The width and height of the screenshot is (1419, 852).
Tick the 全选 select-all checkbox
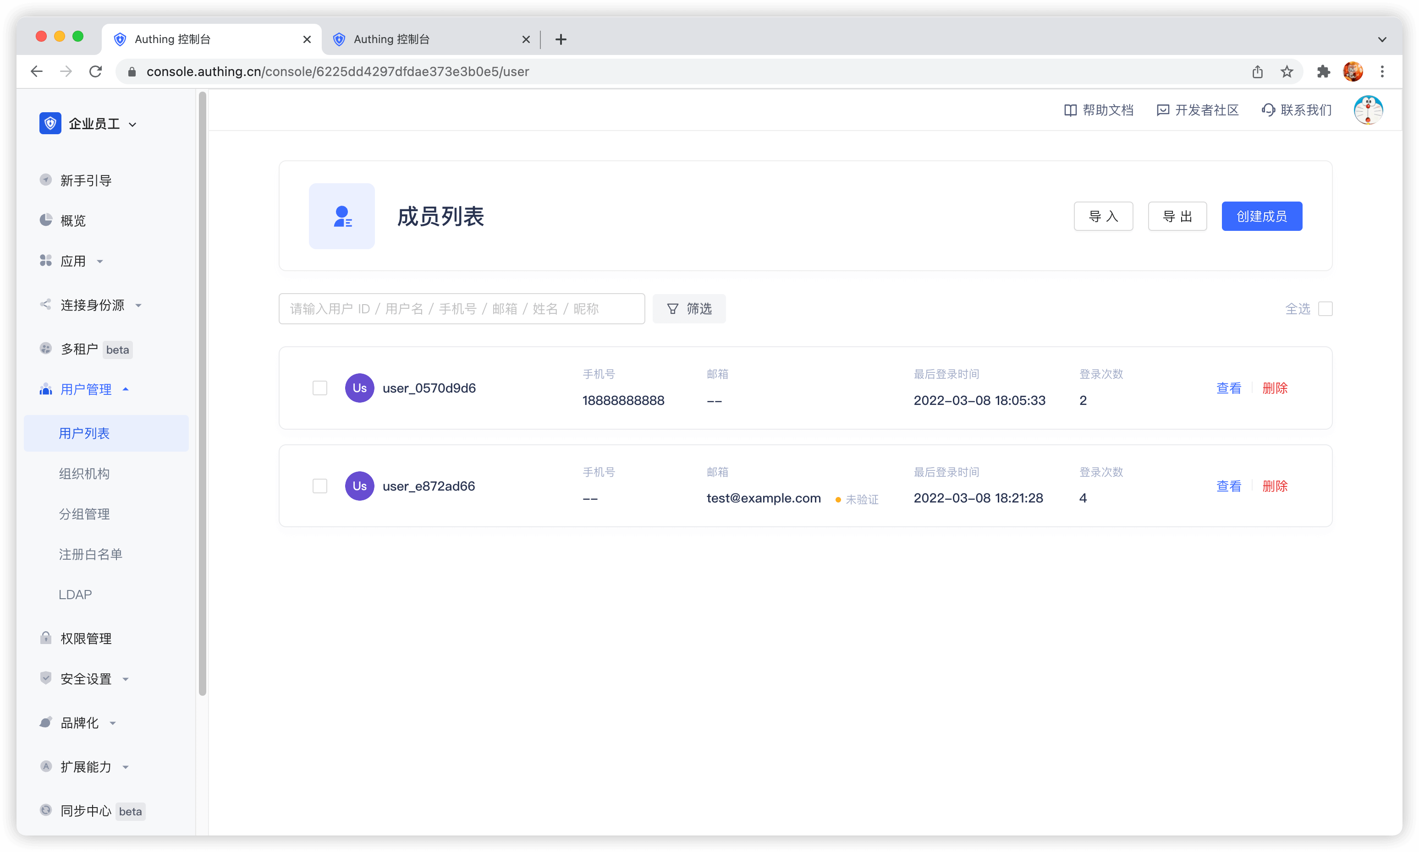1325,309
